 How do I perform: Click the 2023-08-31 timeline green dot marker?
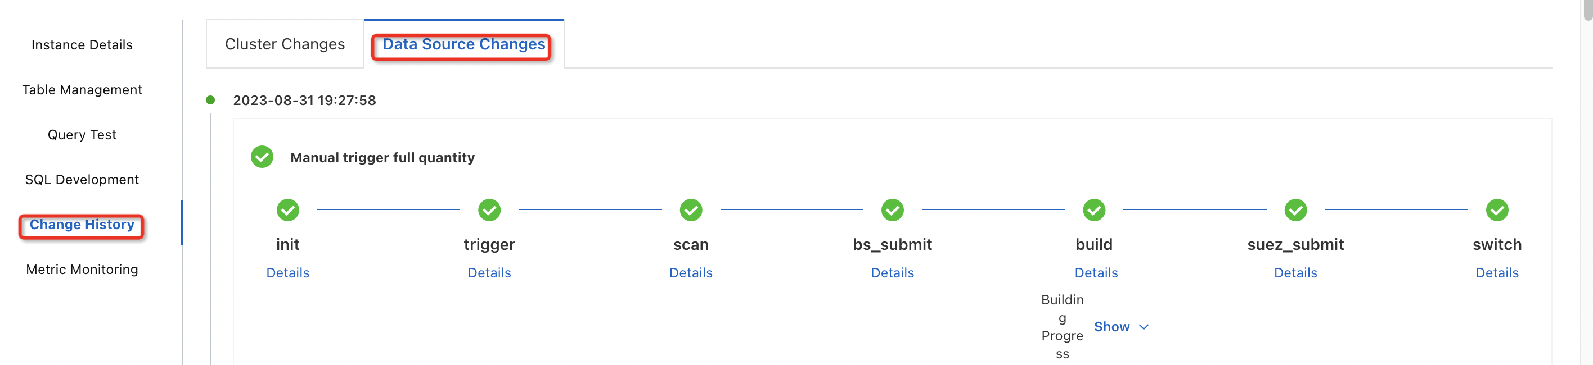click(210, 100)
